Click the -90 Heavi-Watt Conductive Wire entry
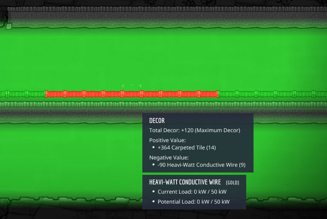 (x=201, y=165)
